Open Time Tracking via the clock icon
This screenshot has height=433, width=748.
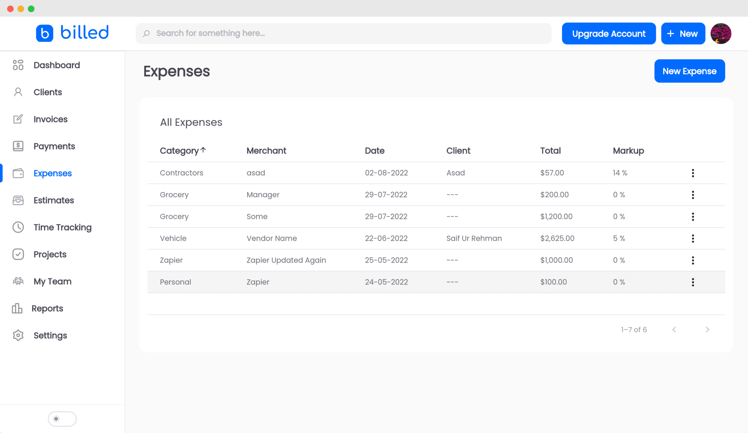tap(18, 227)
